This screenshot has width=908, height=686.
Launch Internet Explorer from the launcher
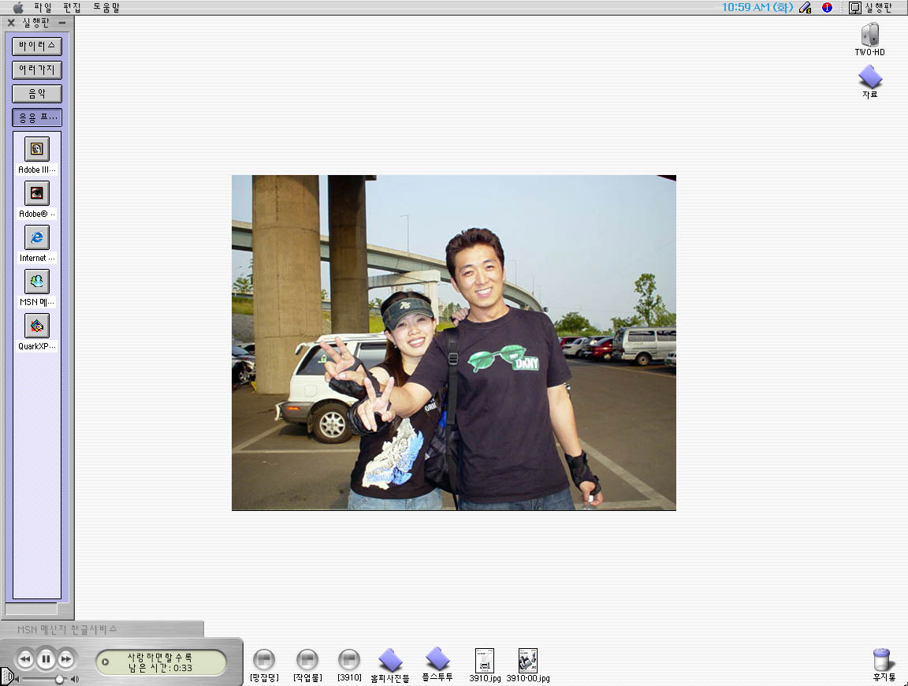click(37, 237)
